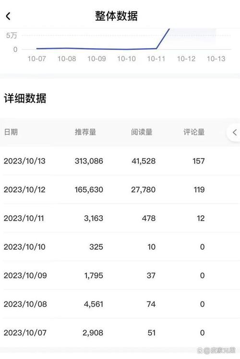Click the 2,908 recommendation value
This screenshot has height=359, width=240.
(x=93, y=333)
